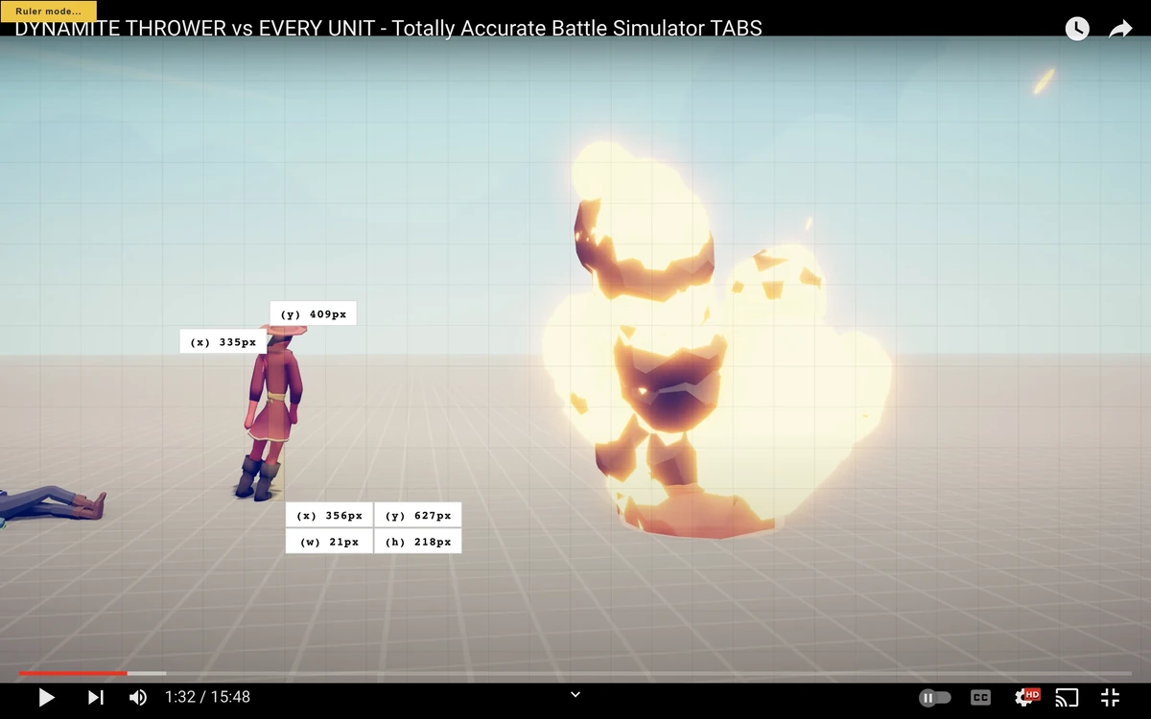This screenshot has width=1151, height=719.
Task: Click the 1:32 / 15:48 time display
Action: pos(207,697)
